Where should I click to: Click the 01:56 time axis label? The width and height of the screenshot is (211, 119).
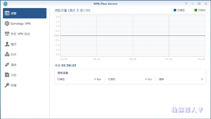[202, 59]
